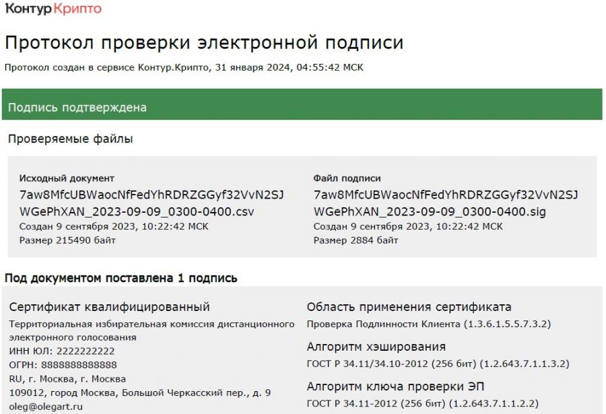This screenshot has height=414, width=606.
Task: Open the source .csv file name
Action: [151, 203]
